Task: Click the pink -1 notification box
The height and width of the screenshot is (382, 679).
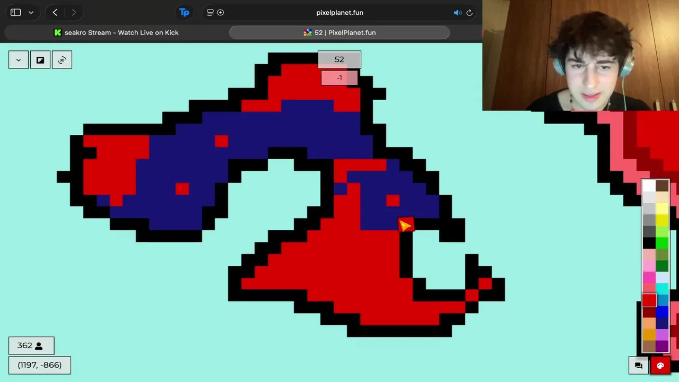Action: pyautogui.click(x=339, y=78)
